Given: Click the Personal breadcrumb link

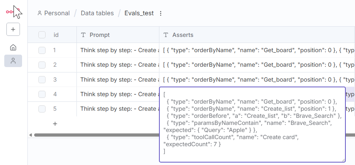Looking at the screenshot, I should coord(54,13).
